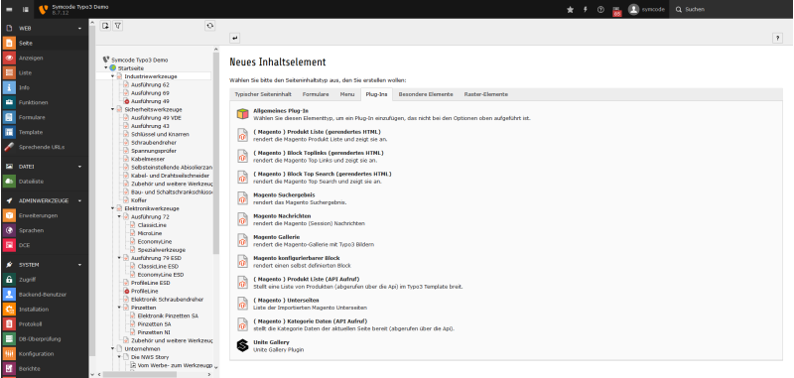Click the go-back arrow button
The height and width of the screenshot is (378, 794).
point(234,38)
